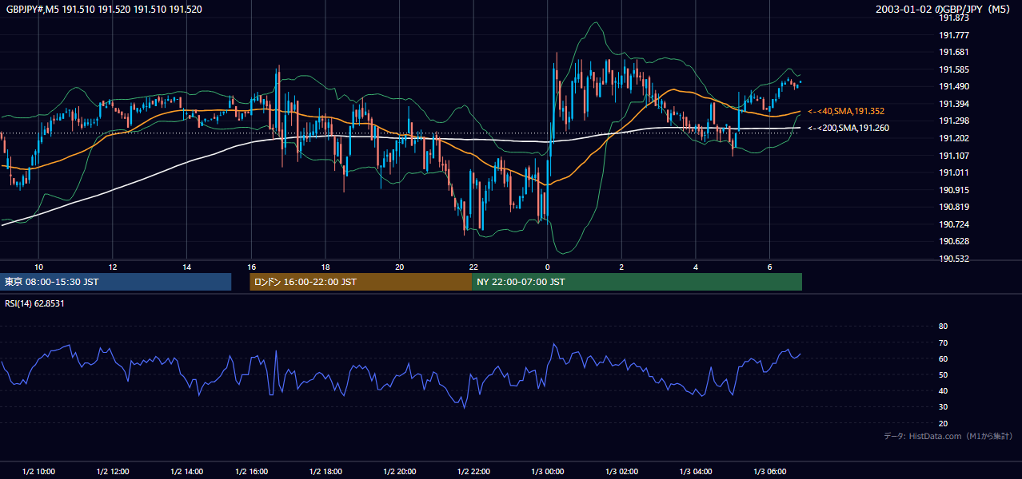This screenshot has width=1022, height=479.
Task: Click the '1/3 06:00' date-time axis label
Action: [x=769, y=471]
